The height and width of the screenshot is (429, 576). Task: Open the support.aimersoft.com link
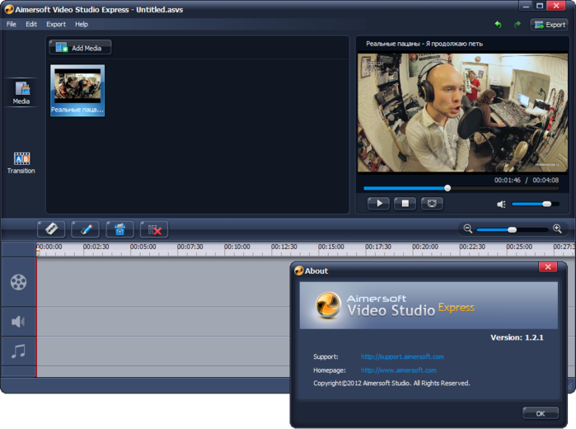point(402,356)
